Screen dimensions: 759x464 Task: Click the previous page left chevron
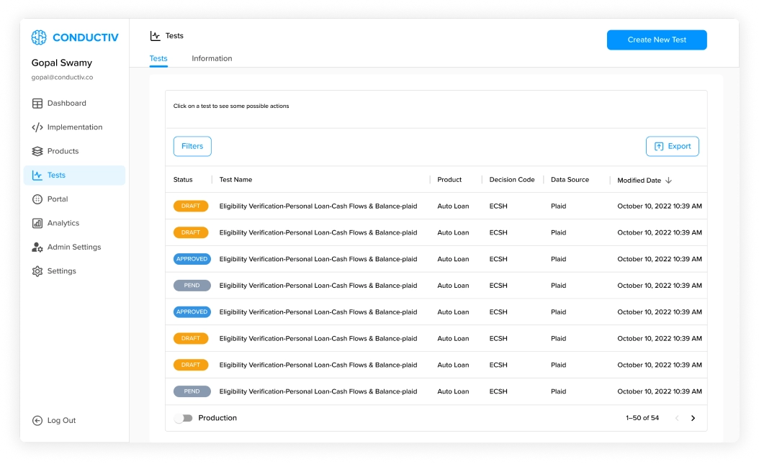click(677, 418)
